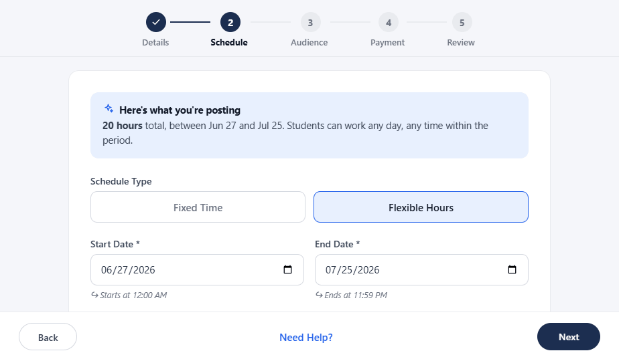This screenshot has height=361, width=619.
Task: Click the End Date field 07/25/2026
Action: [x=421, y=269]
